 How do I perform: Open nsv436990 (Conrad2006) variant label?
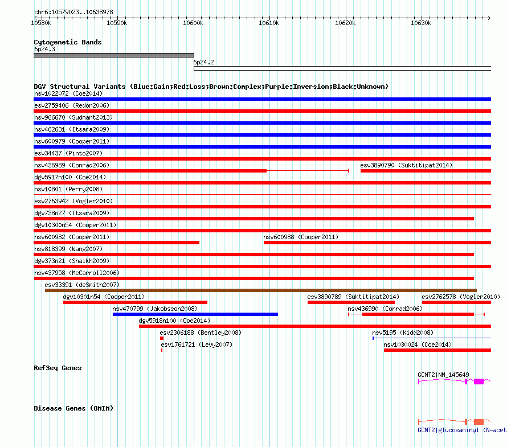(x=385, y=309)
